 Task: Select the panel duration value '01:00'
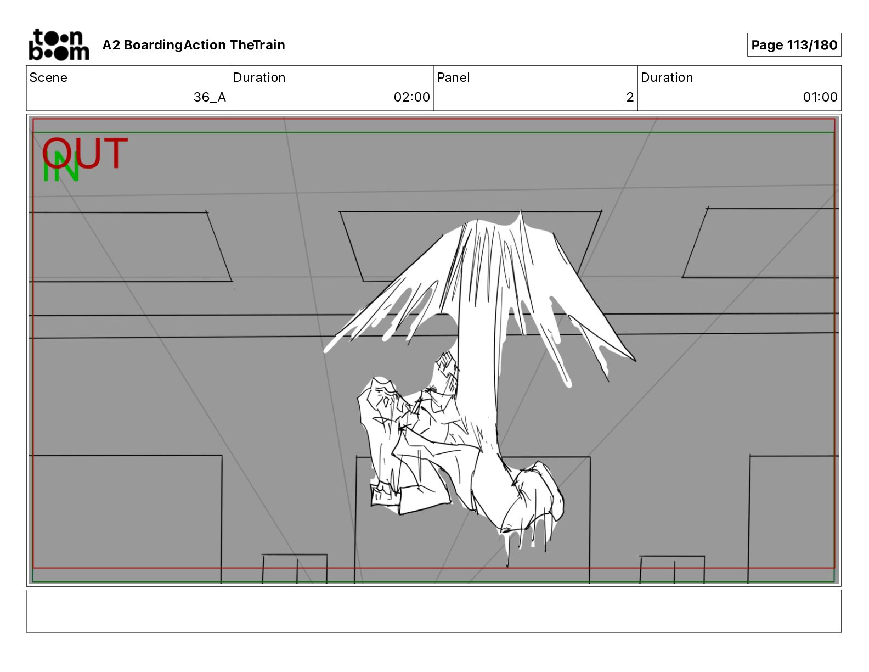(820, 97)
